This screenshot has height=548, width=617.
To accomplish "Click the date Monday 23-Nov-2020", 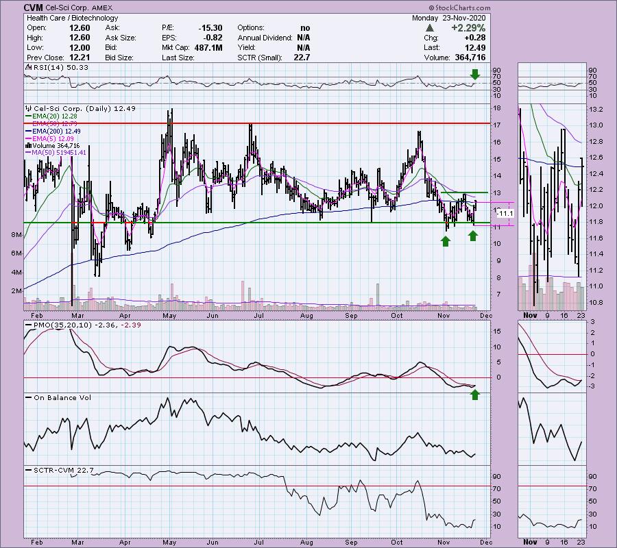I will tap(448, 18).
